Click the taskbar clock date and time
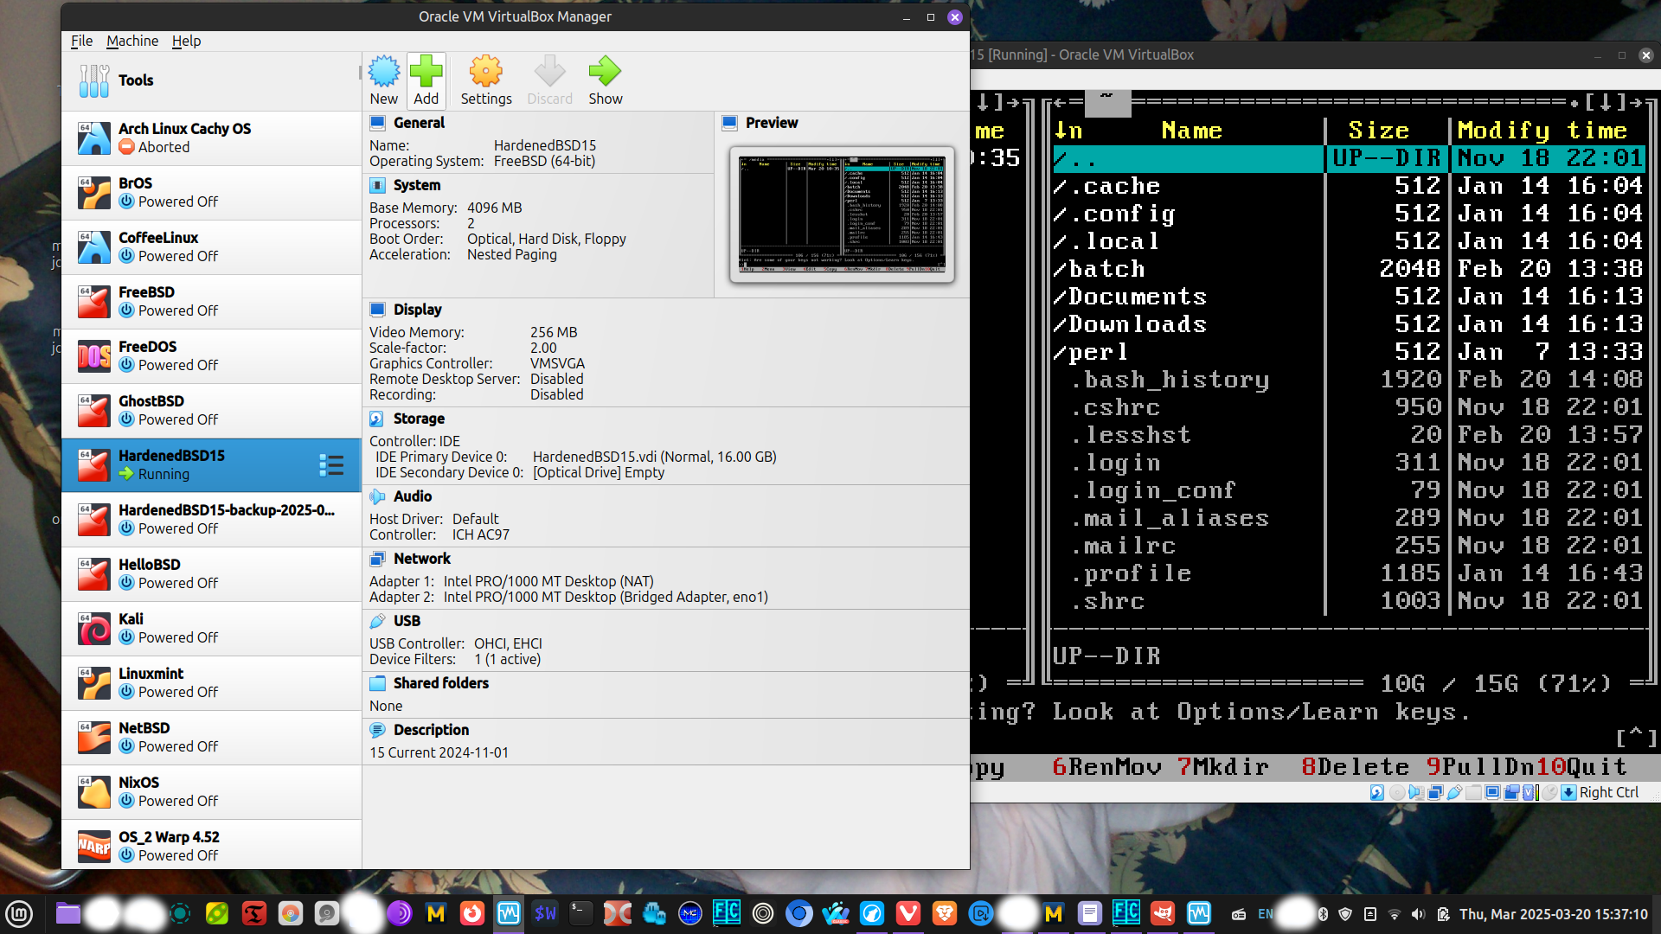The image size is (1661, 934). coord(1554,914)
